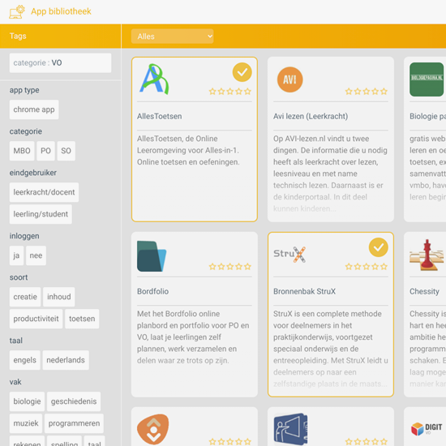
Task: Select the engels language tag
Action: pyautogui.click(x=25, y=360)
